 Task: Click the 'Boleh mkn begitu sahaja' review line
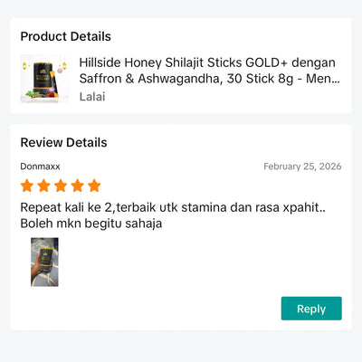point(91,224)
